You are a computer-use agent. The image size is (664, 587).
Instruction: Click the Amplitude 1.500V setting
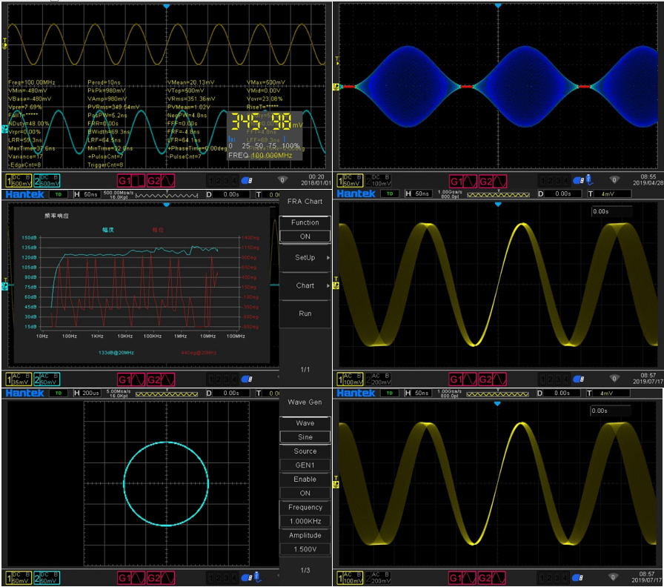pyautogui.click(x=305, y=549)
